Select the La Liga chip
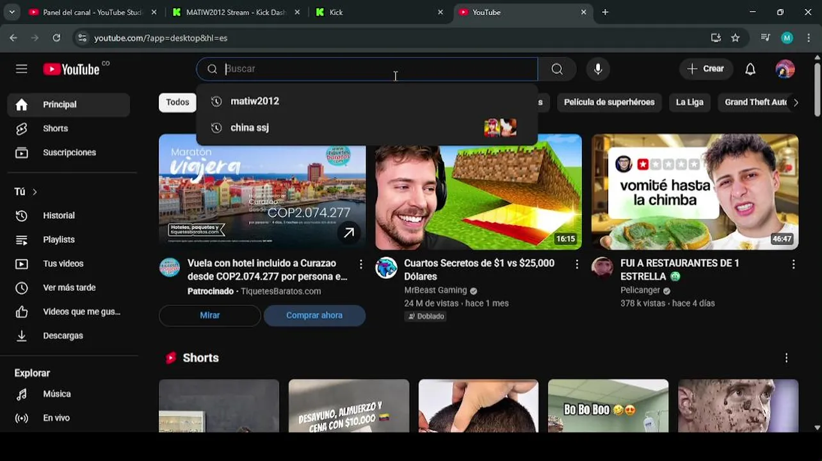Image resolution: width=822 pixels, height=461 pixels. click(x=689, y=102)
